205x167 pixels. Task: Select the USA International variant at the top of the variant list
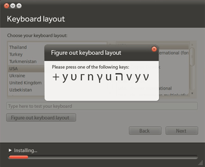(x=173, y=53)
